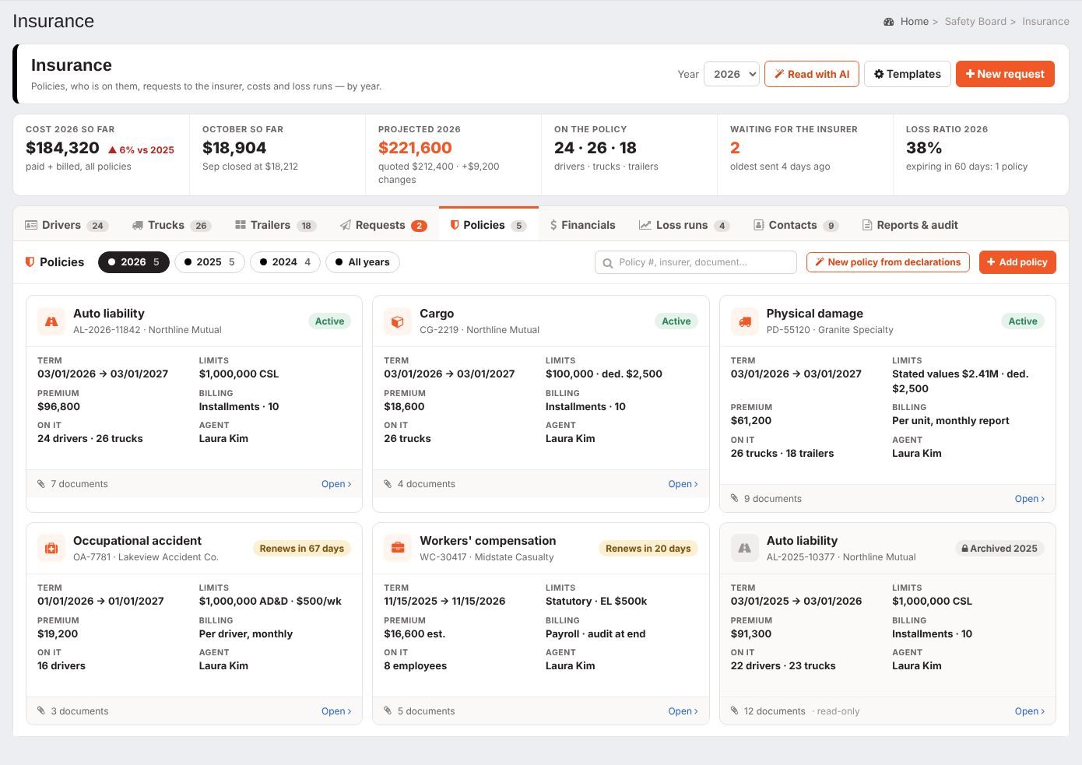Go to the Requests tab
This screenshot has width=1082, height=765.
pos(383,225)
